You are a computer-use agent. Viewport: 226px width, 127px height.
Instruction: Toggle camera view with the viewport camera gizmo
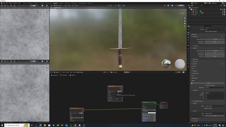[x=185, y=24]
